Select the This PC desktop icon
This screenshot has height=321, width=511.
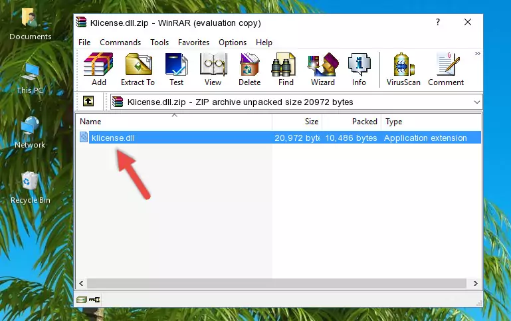click(30, 78)
